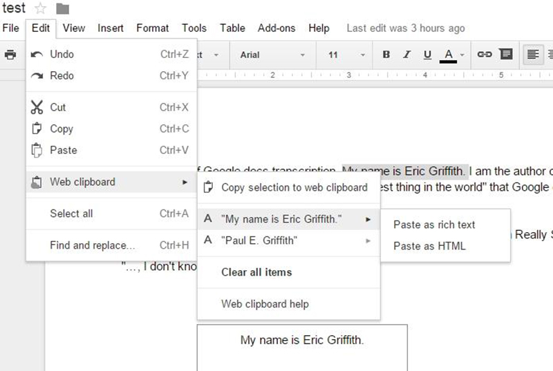Select the left align icon
553x371 pixels.
point(532,55)
